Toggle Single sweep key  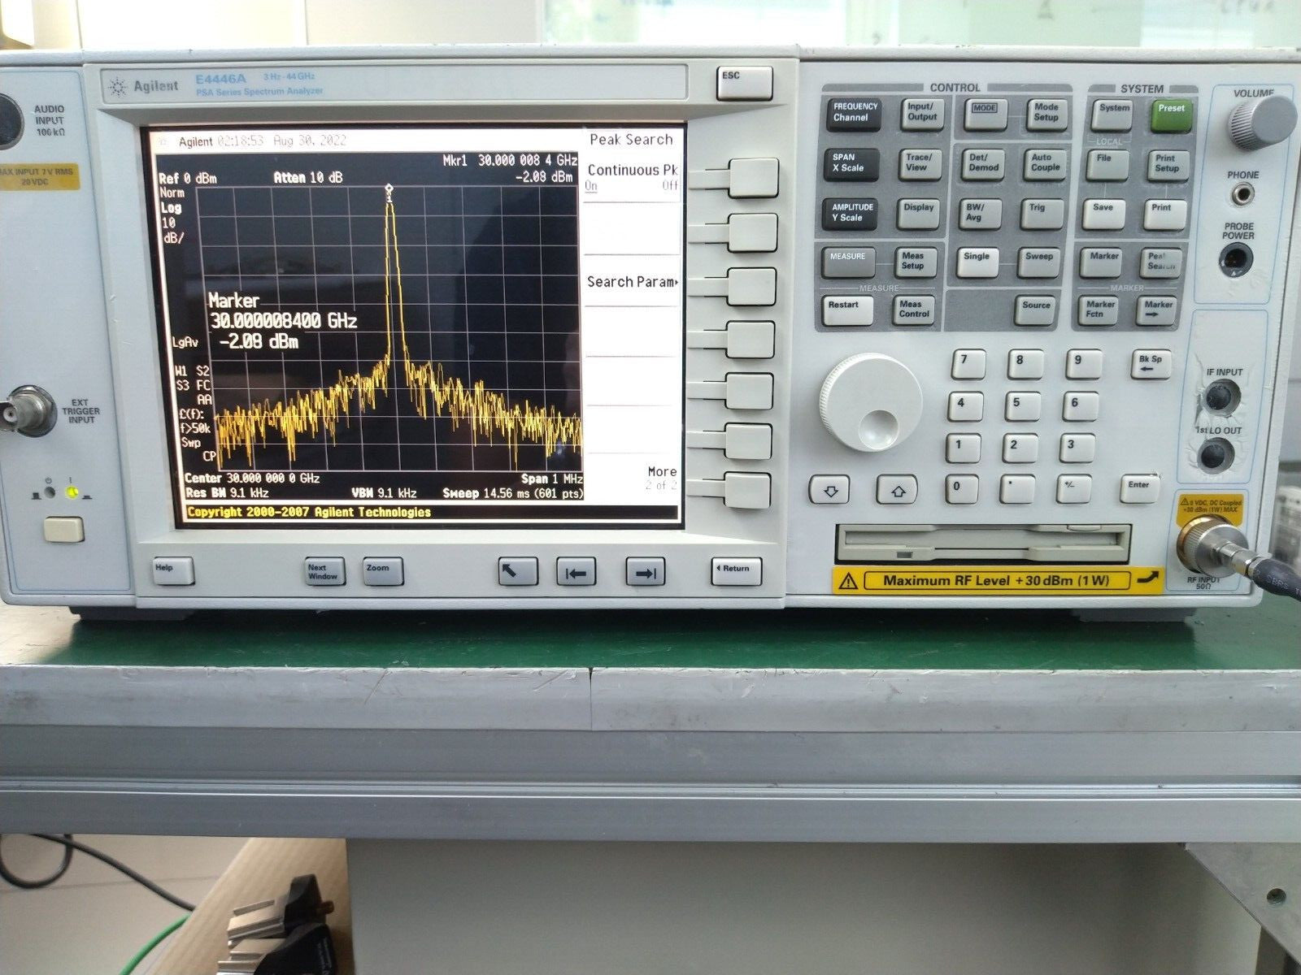pos(978,263)
